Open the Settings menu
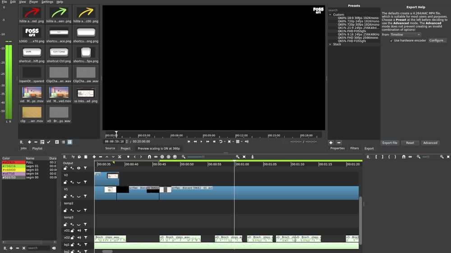The height and width of the screenshot is (253, 451). pos(47,2)
